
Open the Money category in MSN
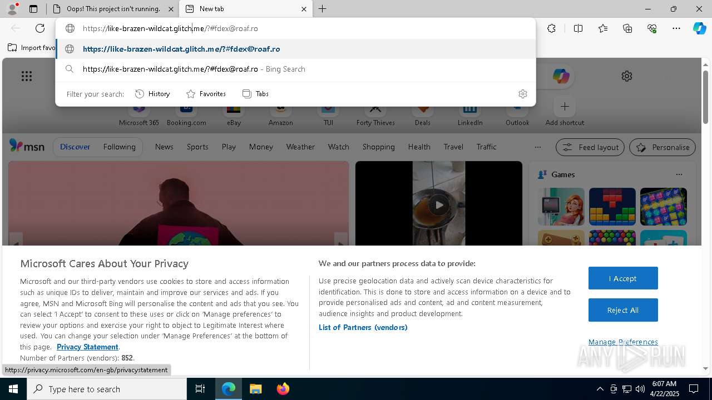point(261,147)
